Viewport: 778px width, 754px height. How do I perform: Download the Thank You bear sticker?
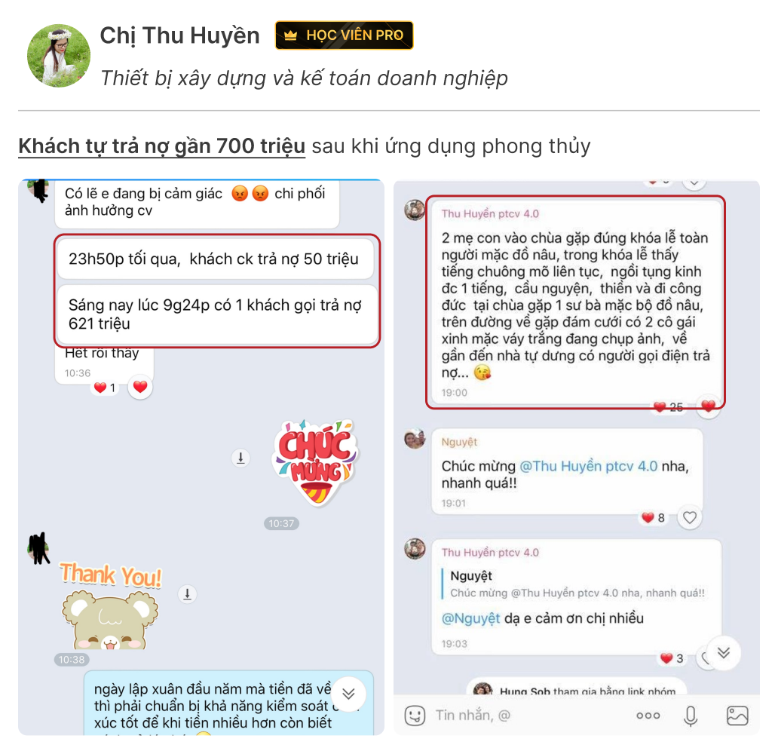coord(188,594)
